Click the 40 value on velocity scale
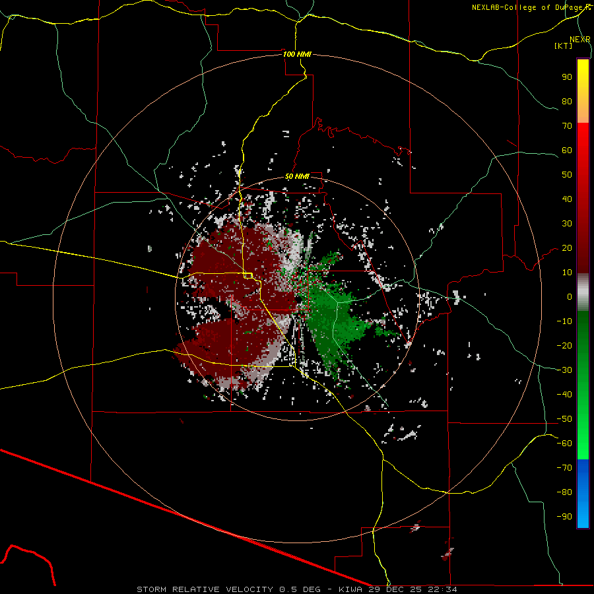 567,199
